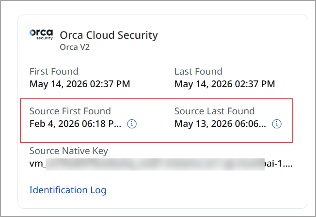Select the Orca Cloud Security title
316x217 pixels.
tap(109, 35)
